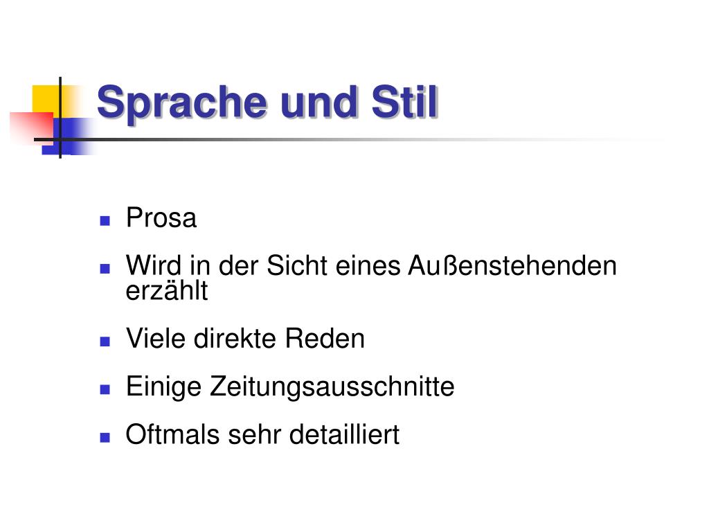Select the line 'Einige Zeitungsausschnitte'
Image resolution: width=709 pixels, height=532 pixels.
(290, 387)
